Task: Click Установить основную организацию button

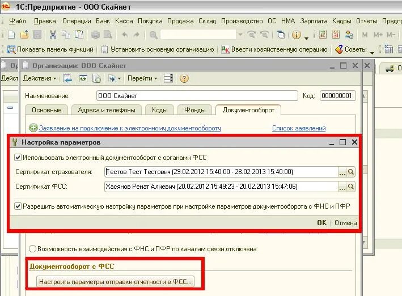Action: [158, 49]
